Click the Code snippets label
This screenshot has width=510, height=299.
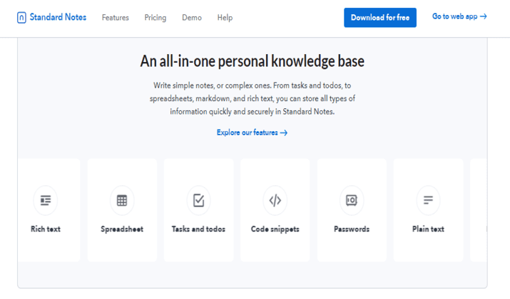point(275,229)
